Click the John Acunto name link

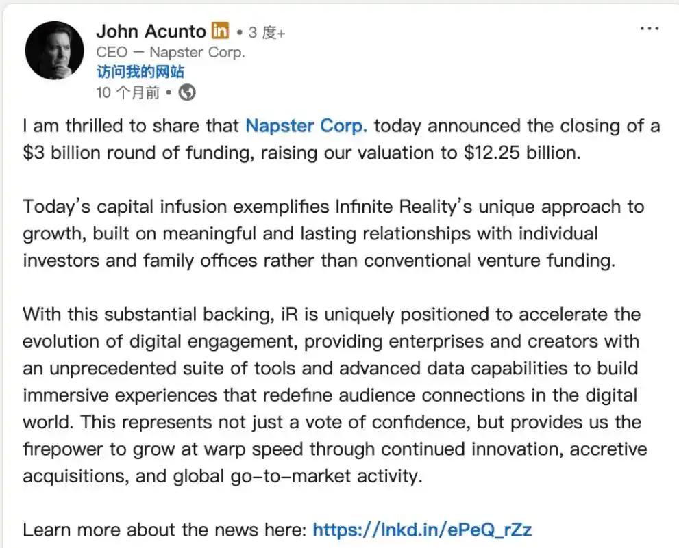(x=151, y=31)
